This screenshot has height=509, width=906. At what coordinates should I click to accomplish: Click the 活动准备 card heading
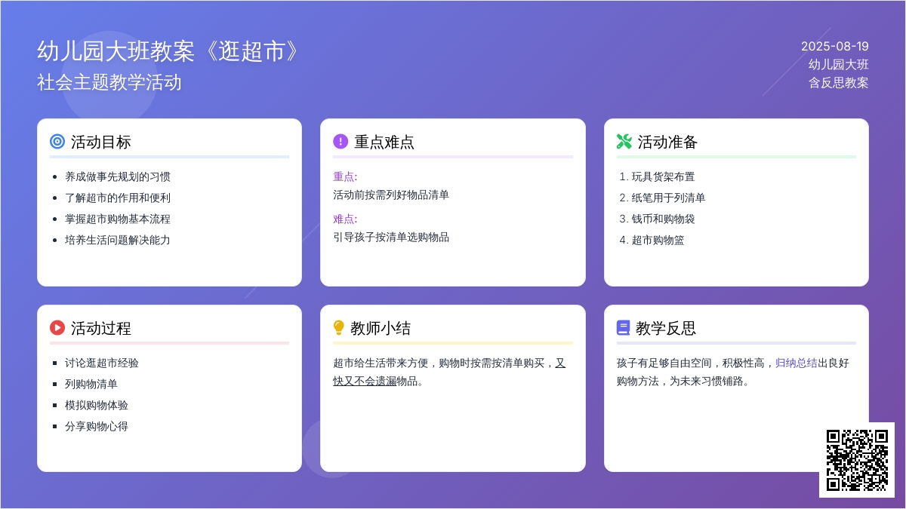coord(668,142)
